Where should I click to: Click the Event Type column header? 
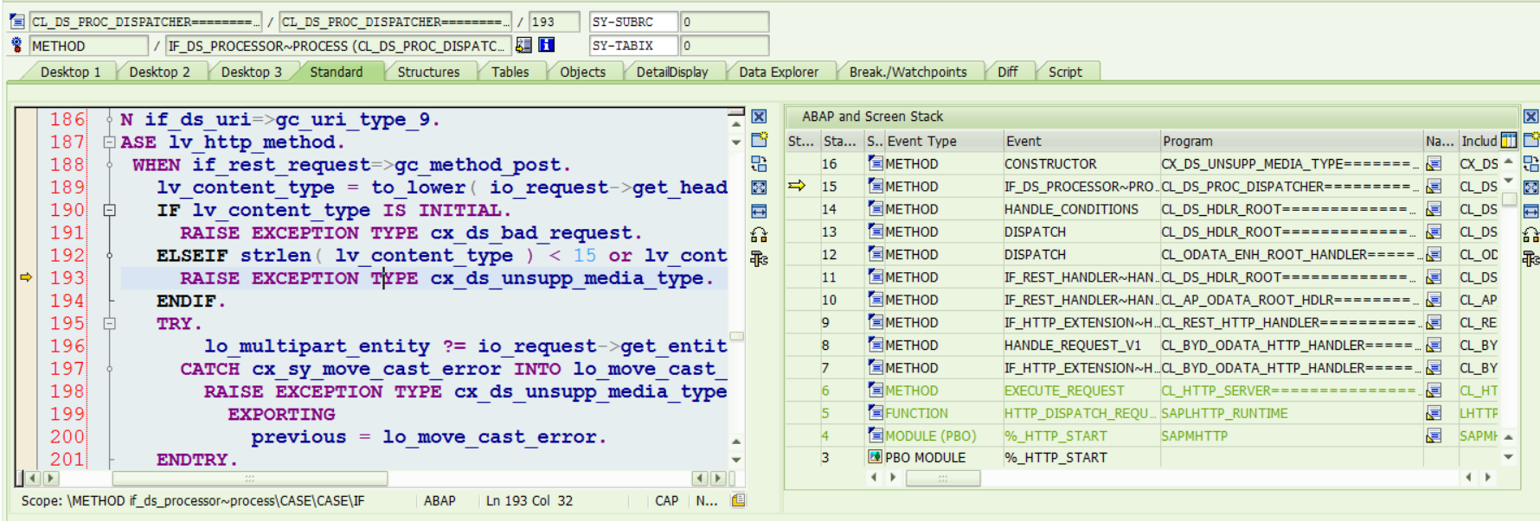[x=942, y=141]
